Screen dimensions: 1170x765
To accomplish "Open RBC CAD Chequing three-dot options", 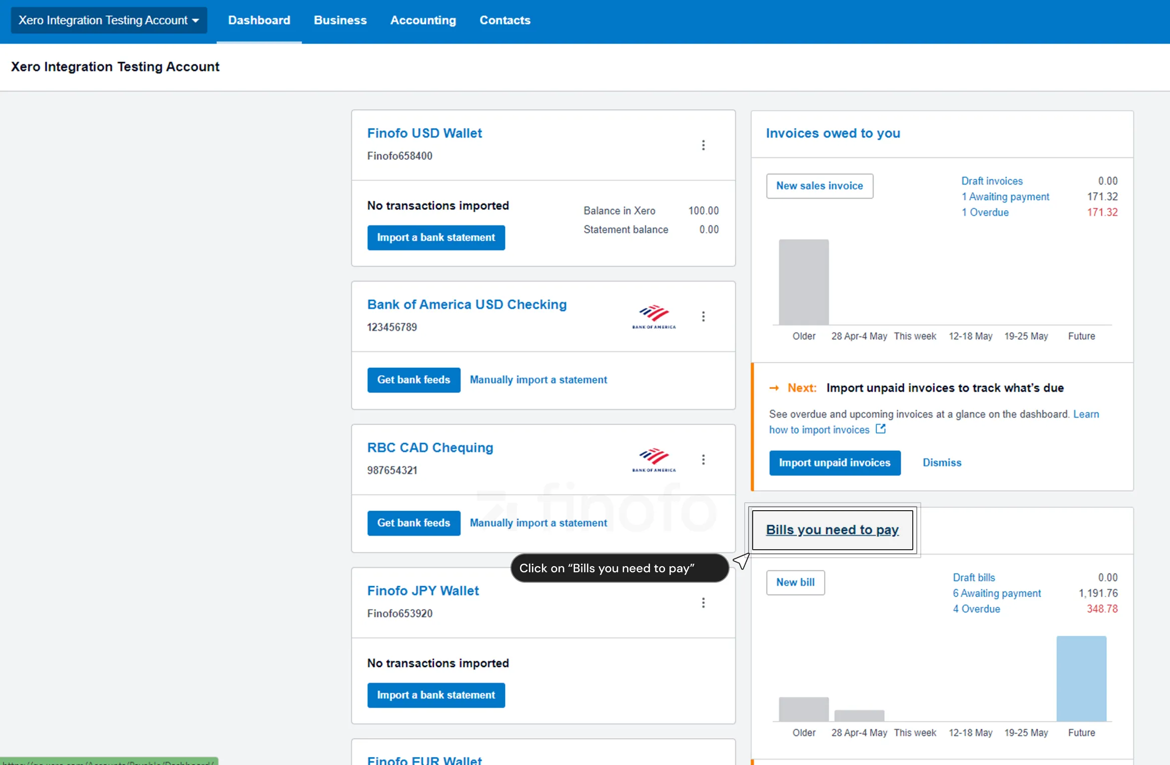I will [703, 460].
